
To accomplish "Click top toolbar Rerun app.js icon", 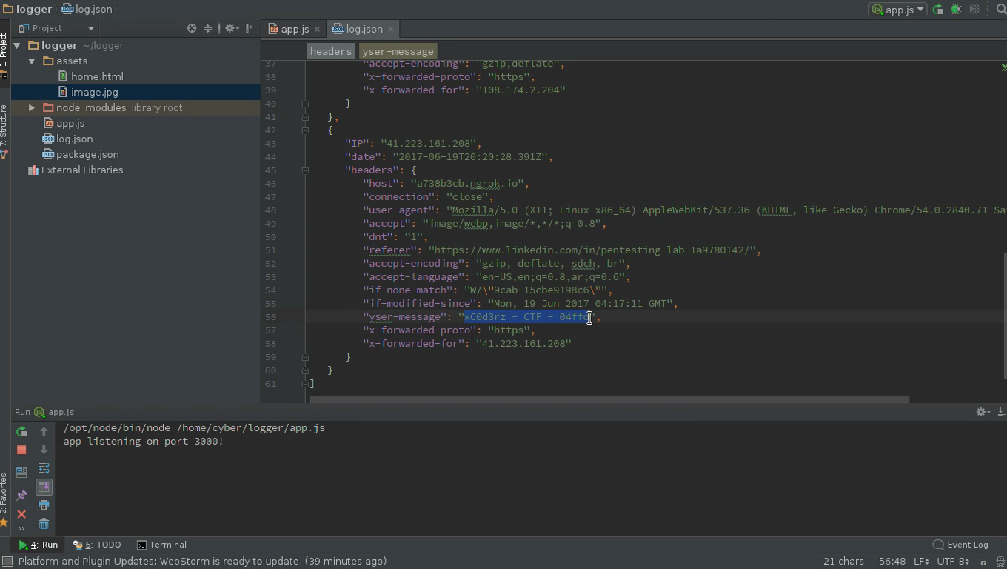I will click(x=938, y=10).
